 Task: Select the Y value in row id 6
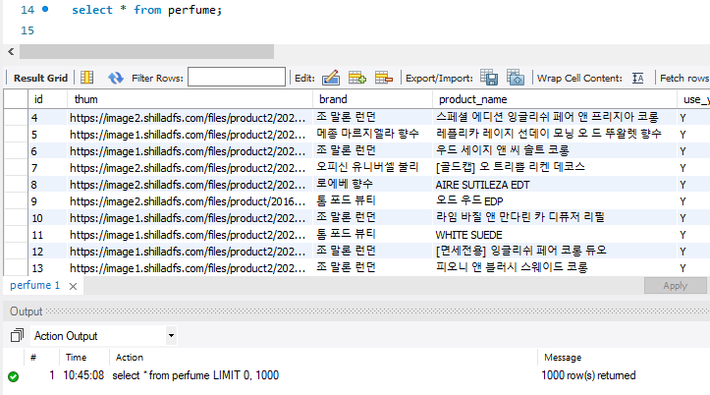pyautogui.click(x=683, y=151)
